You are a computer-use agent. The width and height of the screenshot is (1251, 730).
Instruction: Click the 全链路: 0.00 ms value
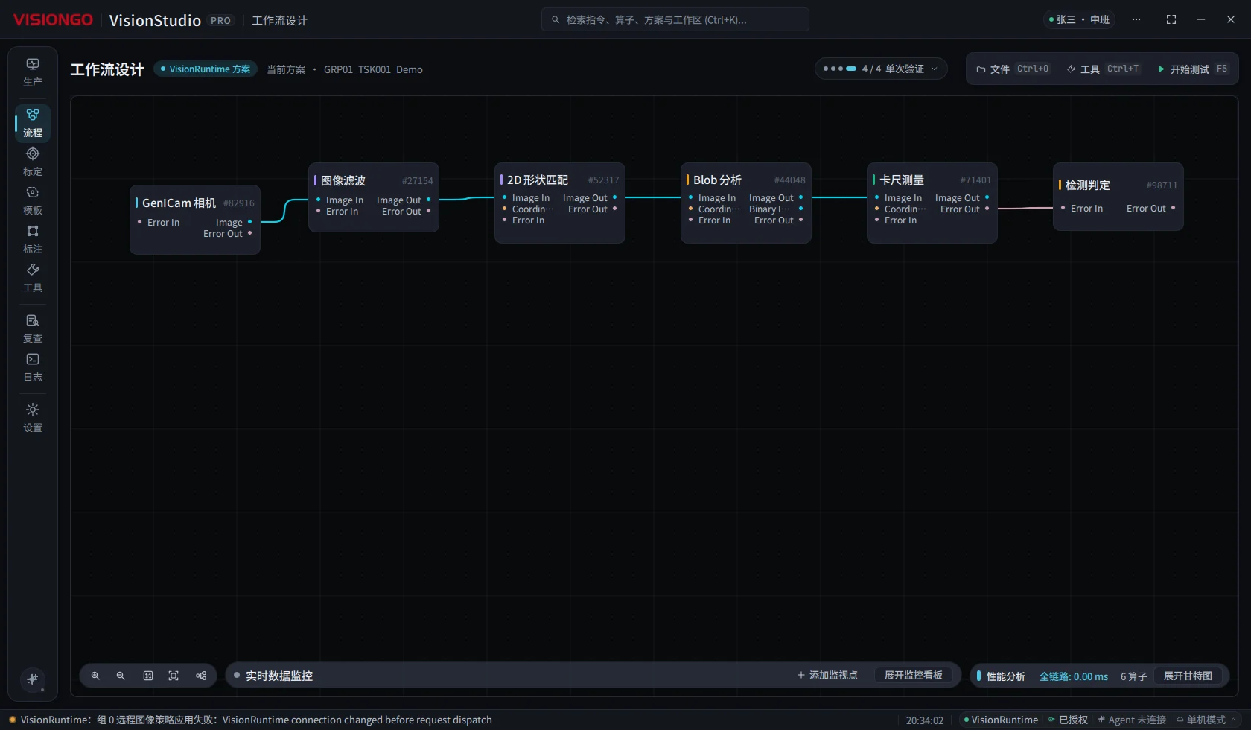(1074, 676)
